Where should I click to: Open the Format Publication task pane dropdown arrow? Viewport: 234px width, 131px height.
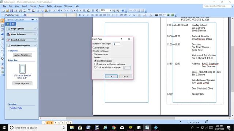point(33,20)
